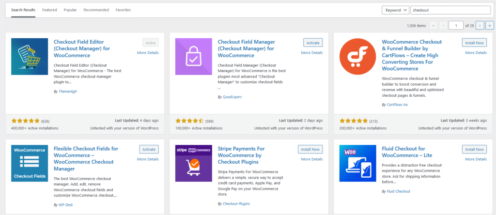The image size is (496, 215).
Task: Open the Recommended plugins tab
Action: click(x=96, y=10)
